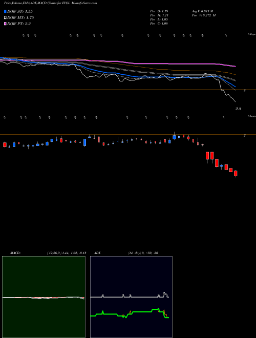This screenshot has width=256, height=338.
Task: Click the magenta DOW PT legend swatch
Action: [6, 24]
